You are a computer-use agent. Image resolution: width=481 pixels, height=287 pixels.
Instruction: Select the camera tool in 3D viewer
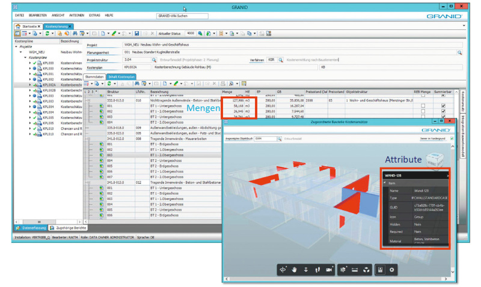[x=329, y=270]
